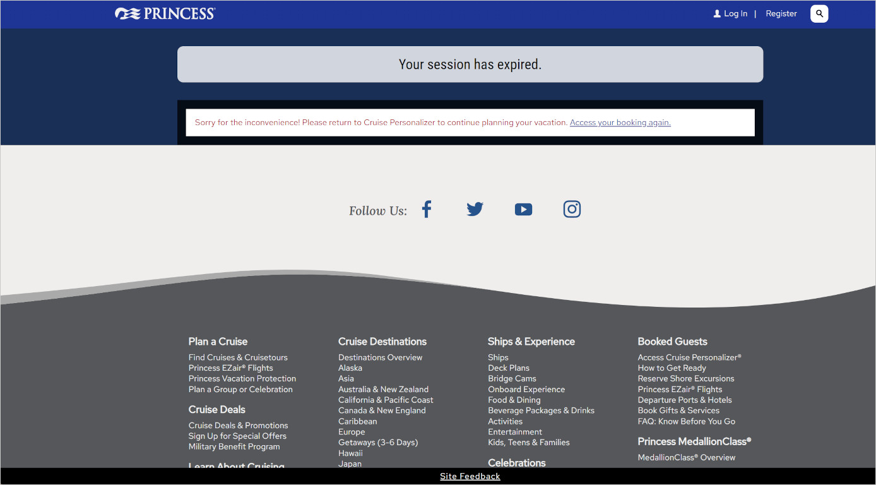The height and width of the screenshot is (485, 876).
Task: Open the Facebook follow icon
Action: point(427,209)
